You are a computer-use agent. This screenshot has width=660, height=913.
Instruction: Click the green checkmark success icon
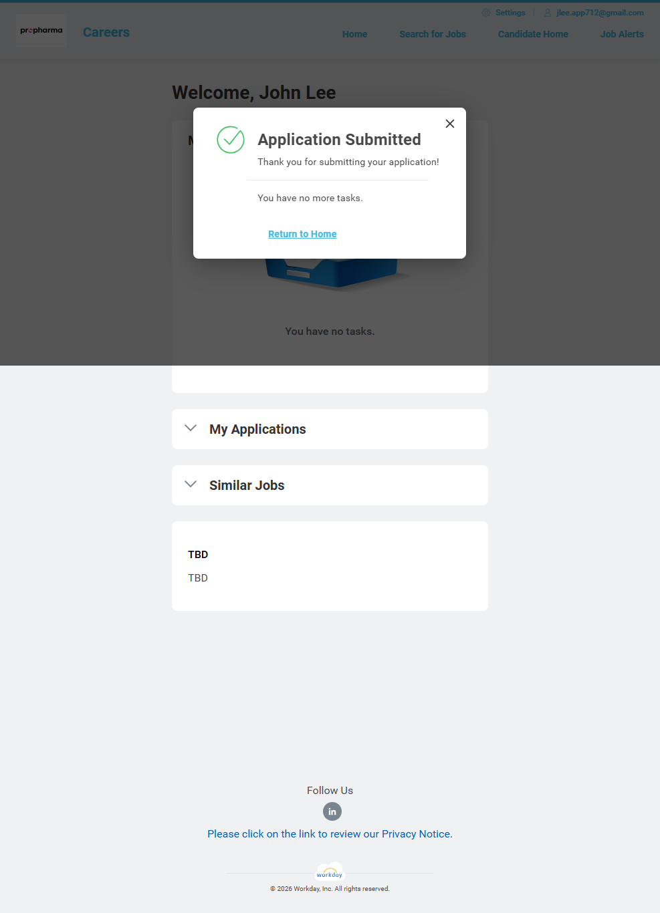click(x=231, y=140)
